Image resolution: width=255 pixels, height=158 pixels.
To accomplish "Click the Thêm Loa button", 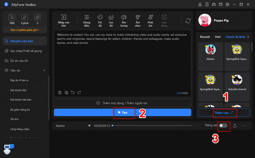I will [224, 113].
